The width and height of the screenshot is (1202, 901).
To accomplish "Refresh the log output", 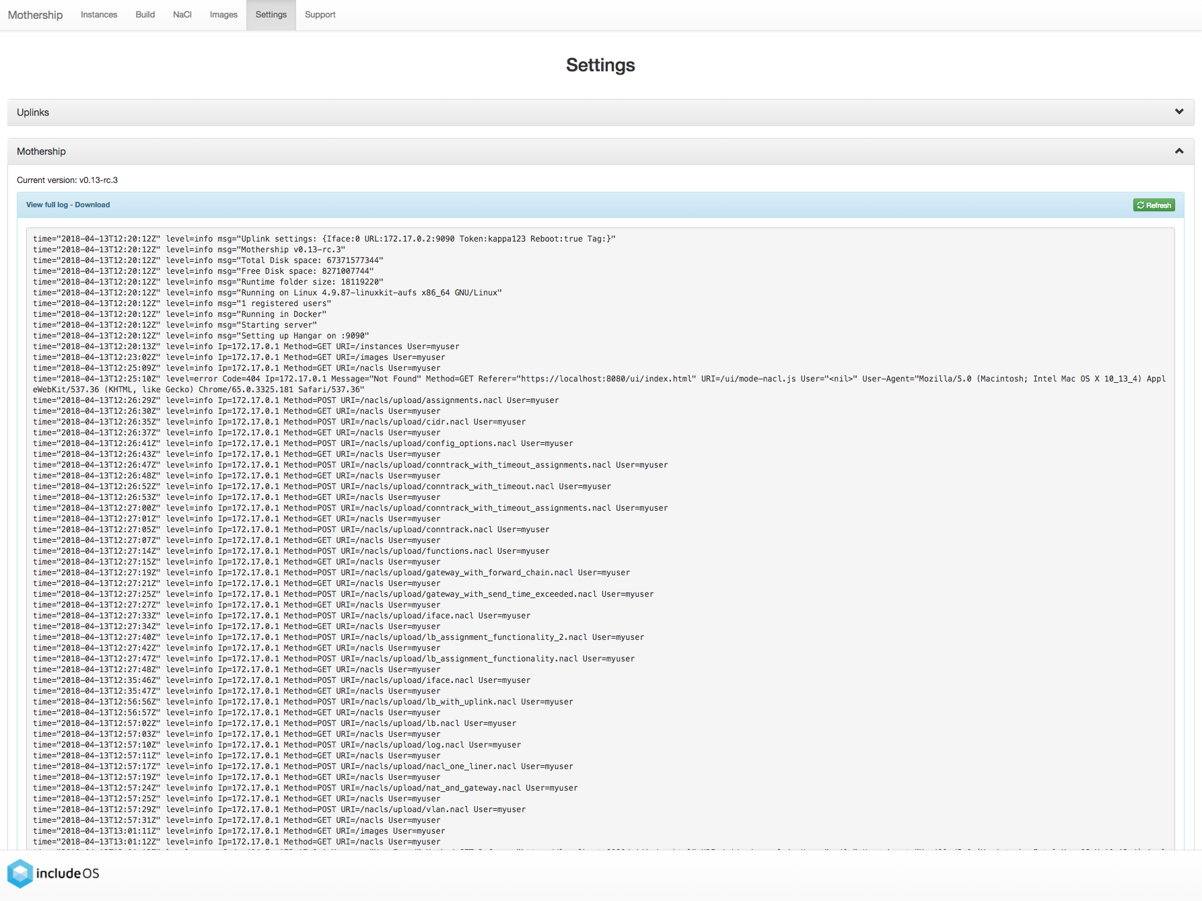I will coord(1154,205).
